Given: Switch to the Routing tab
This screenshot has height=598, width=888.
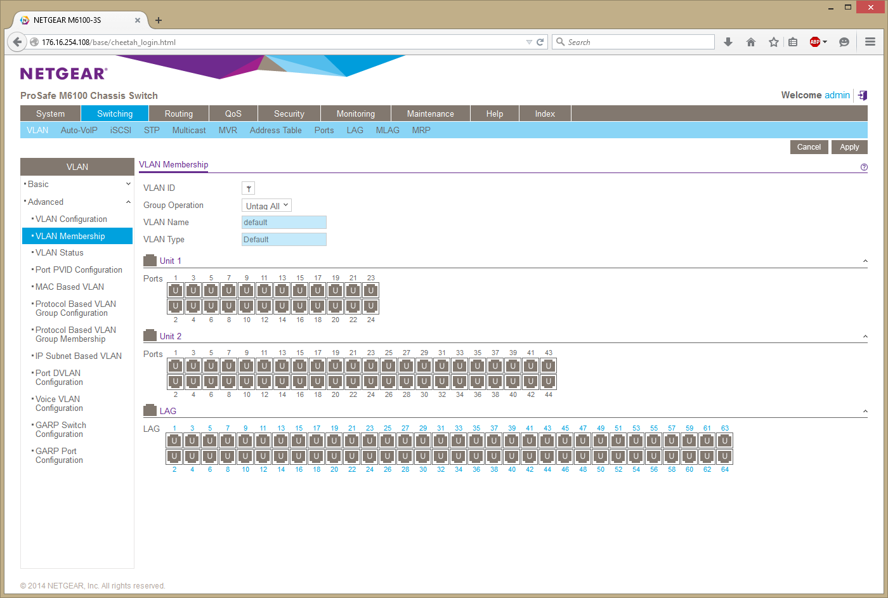Looking at the screenshot, I should pos(179,114).
